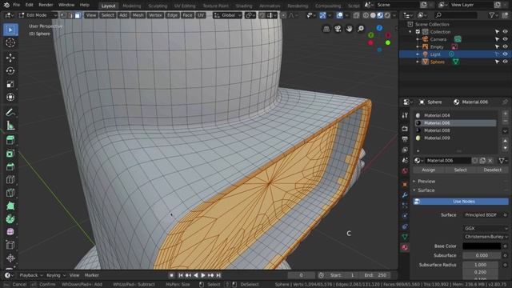This screenshot has width=512, height=288.
Task: Select the Smooth tool
Action: point(10,232)
